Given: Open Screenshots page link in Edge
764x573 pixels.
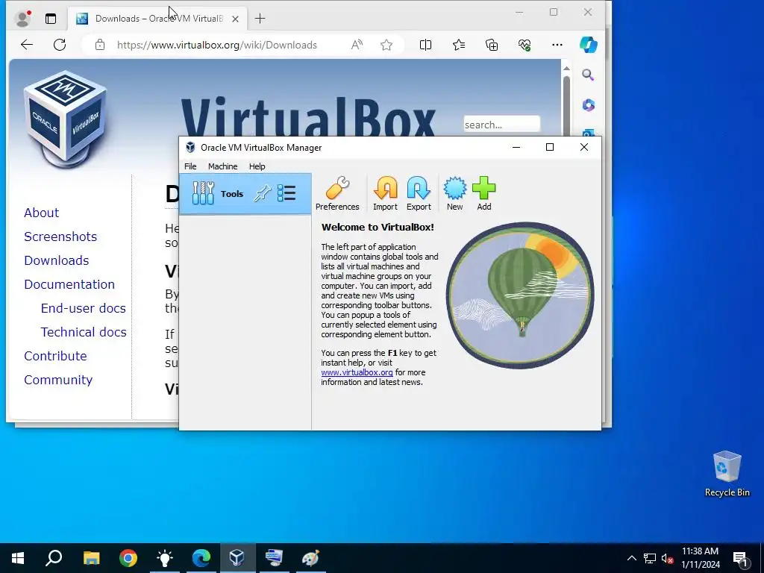Looking at the screenshot, I should point(60,237).
